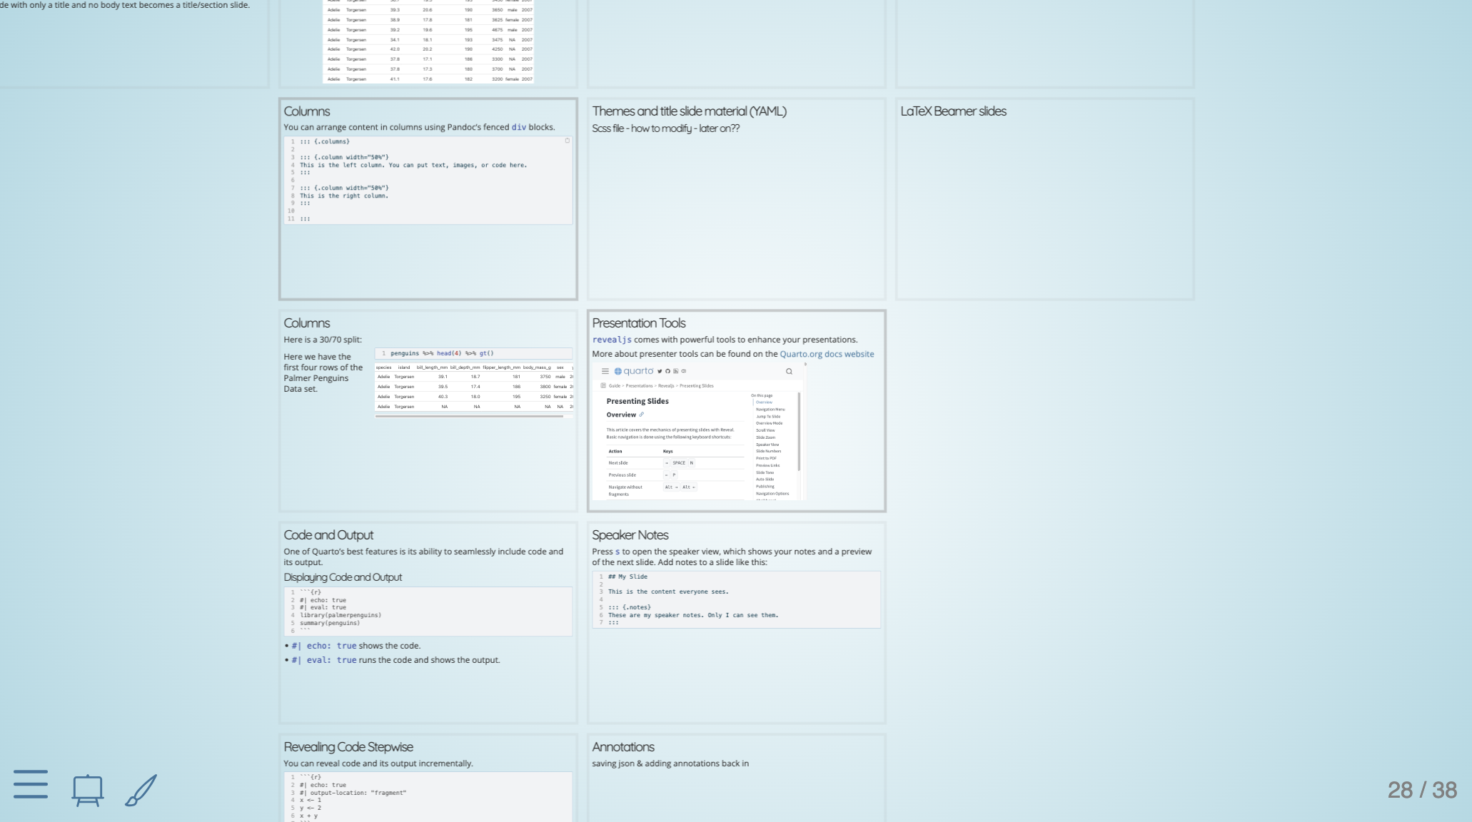The image size is (1472, 822).
Task: Click the Speaker View link in On this page
Action: point(767,445)
